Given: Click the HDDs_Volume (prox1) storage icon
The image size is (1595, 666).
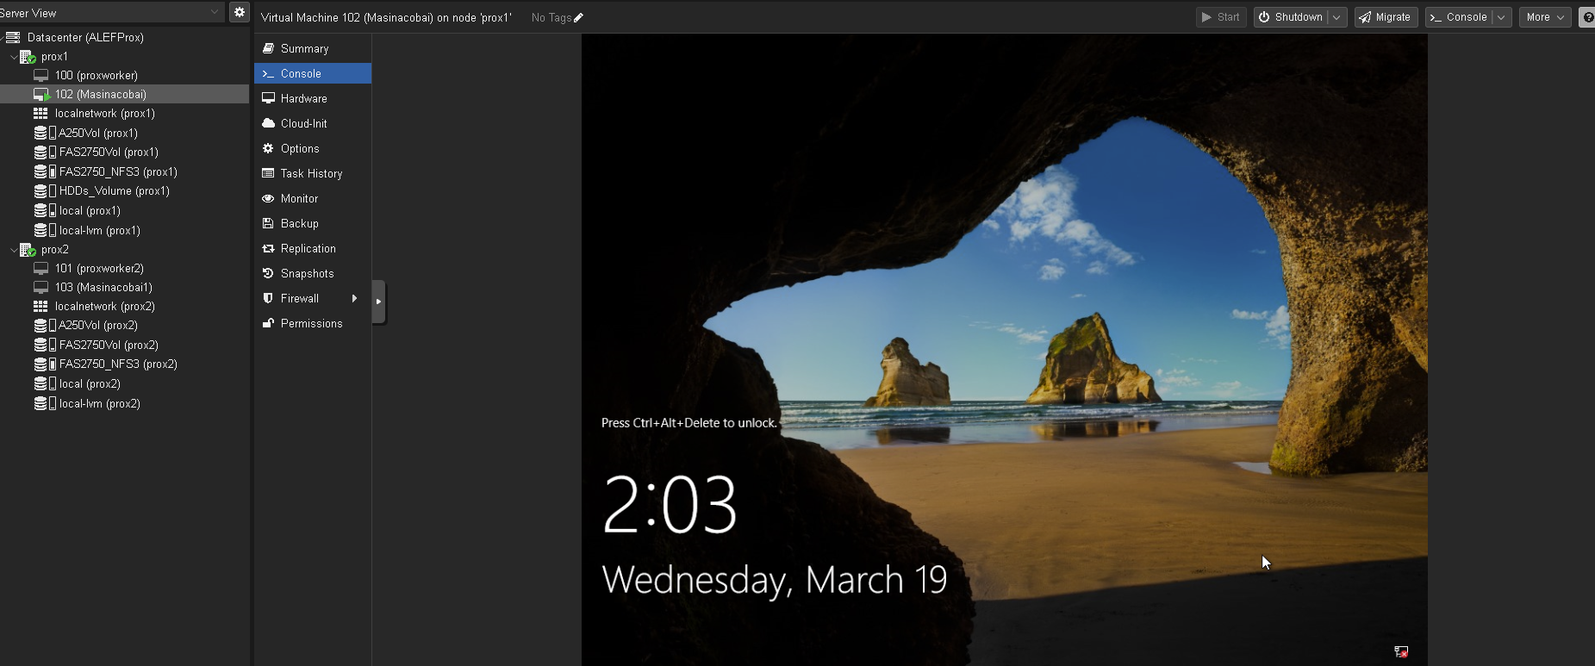Looking at the screenshot, I should pyautogui.click(x=45, y=191).
